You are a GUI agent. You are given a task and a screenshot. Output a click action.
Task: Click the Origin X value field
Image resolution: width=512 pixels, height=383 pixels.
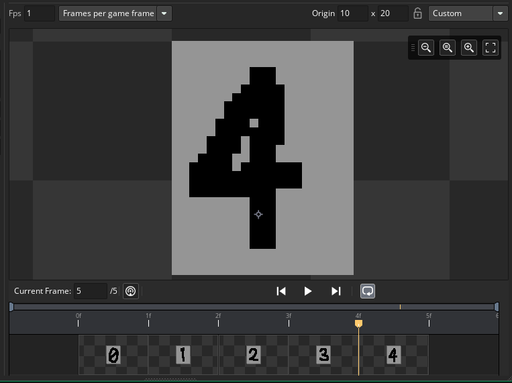(352, 13)
